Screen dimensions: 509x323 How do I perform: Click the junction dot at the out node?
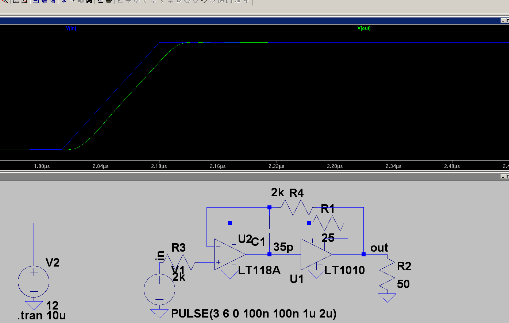(x=363, y=254)
